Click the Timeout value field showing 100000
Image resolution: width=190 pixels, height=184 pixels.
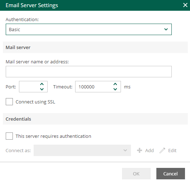coord(94,87)
